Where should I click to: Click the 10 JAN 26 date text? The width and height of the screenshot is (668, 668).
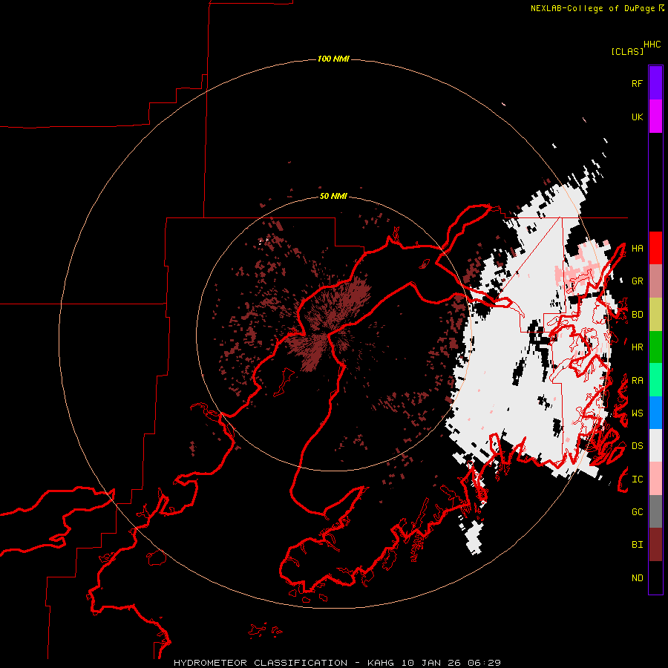coord(431,663)
